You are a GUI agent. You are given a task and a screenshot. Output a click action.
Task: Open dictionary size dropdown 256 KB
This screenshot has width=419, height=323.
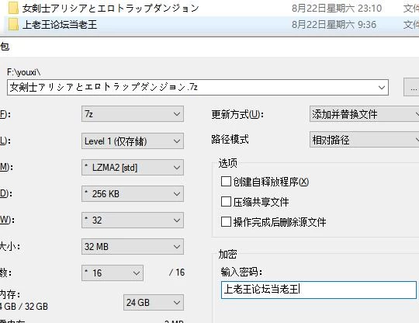[133, 193]
